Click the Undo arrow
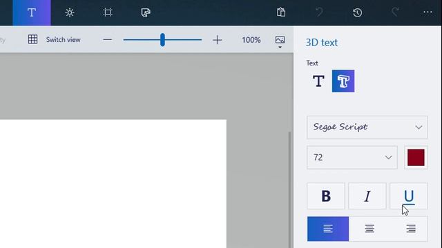 [x=319, y=12]
